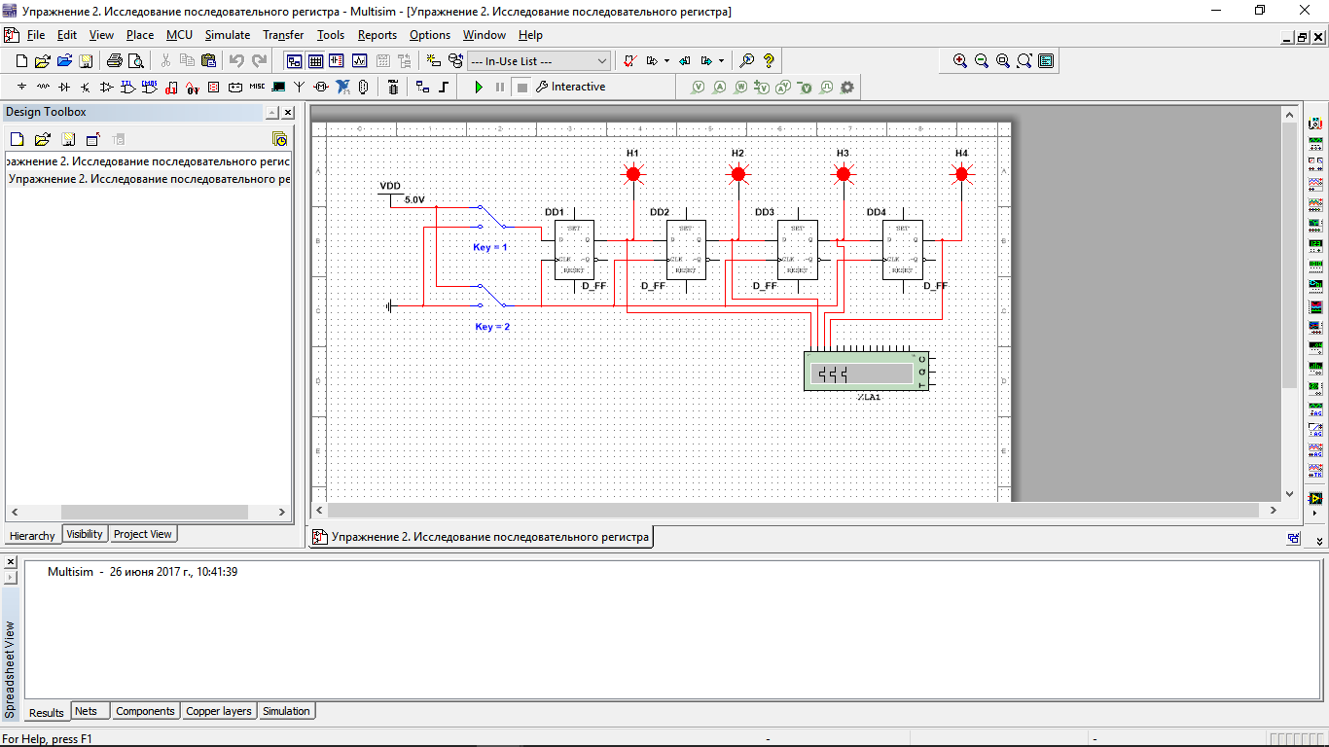Viewport: 1329px width, 747px height.
Task: Toggle the Key = 1 switch
Action: point(491,218)
